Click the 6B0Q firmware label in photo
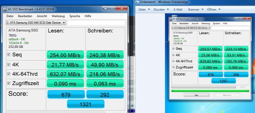255x113 pixels. click(x=176, y=36)
